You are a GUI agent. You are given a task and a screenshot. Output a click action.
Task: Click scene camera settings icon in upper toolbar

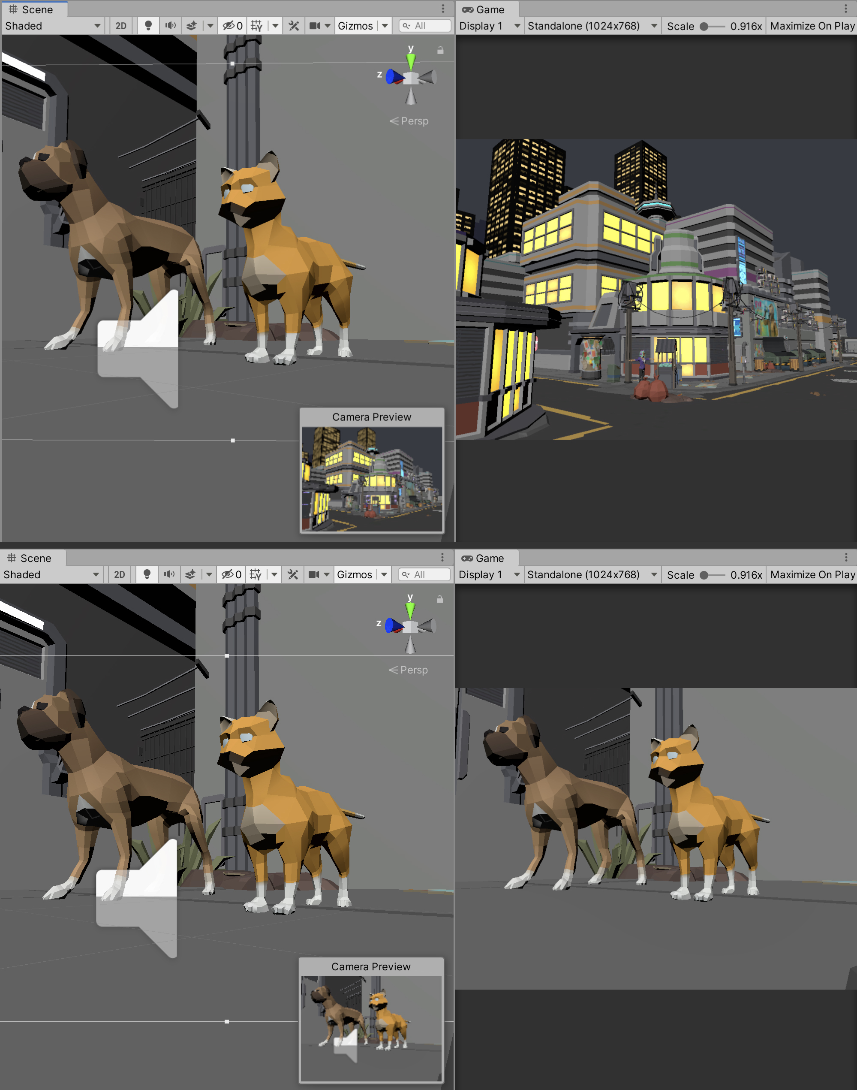[x=315, y=26]
